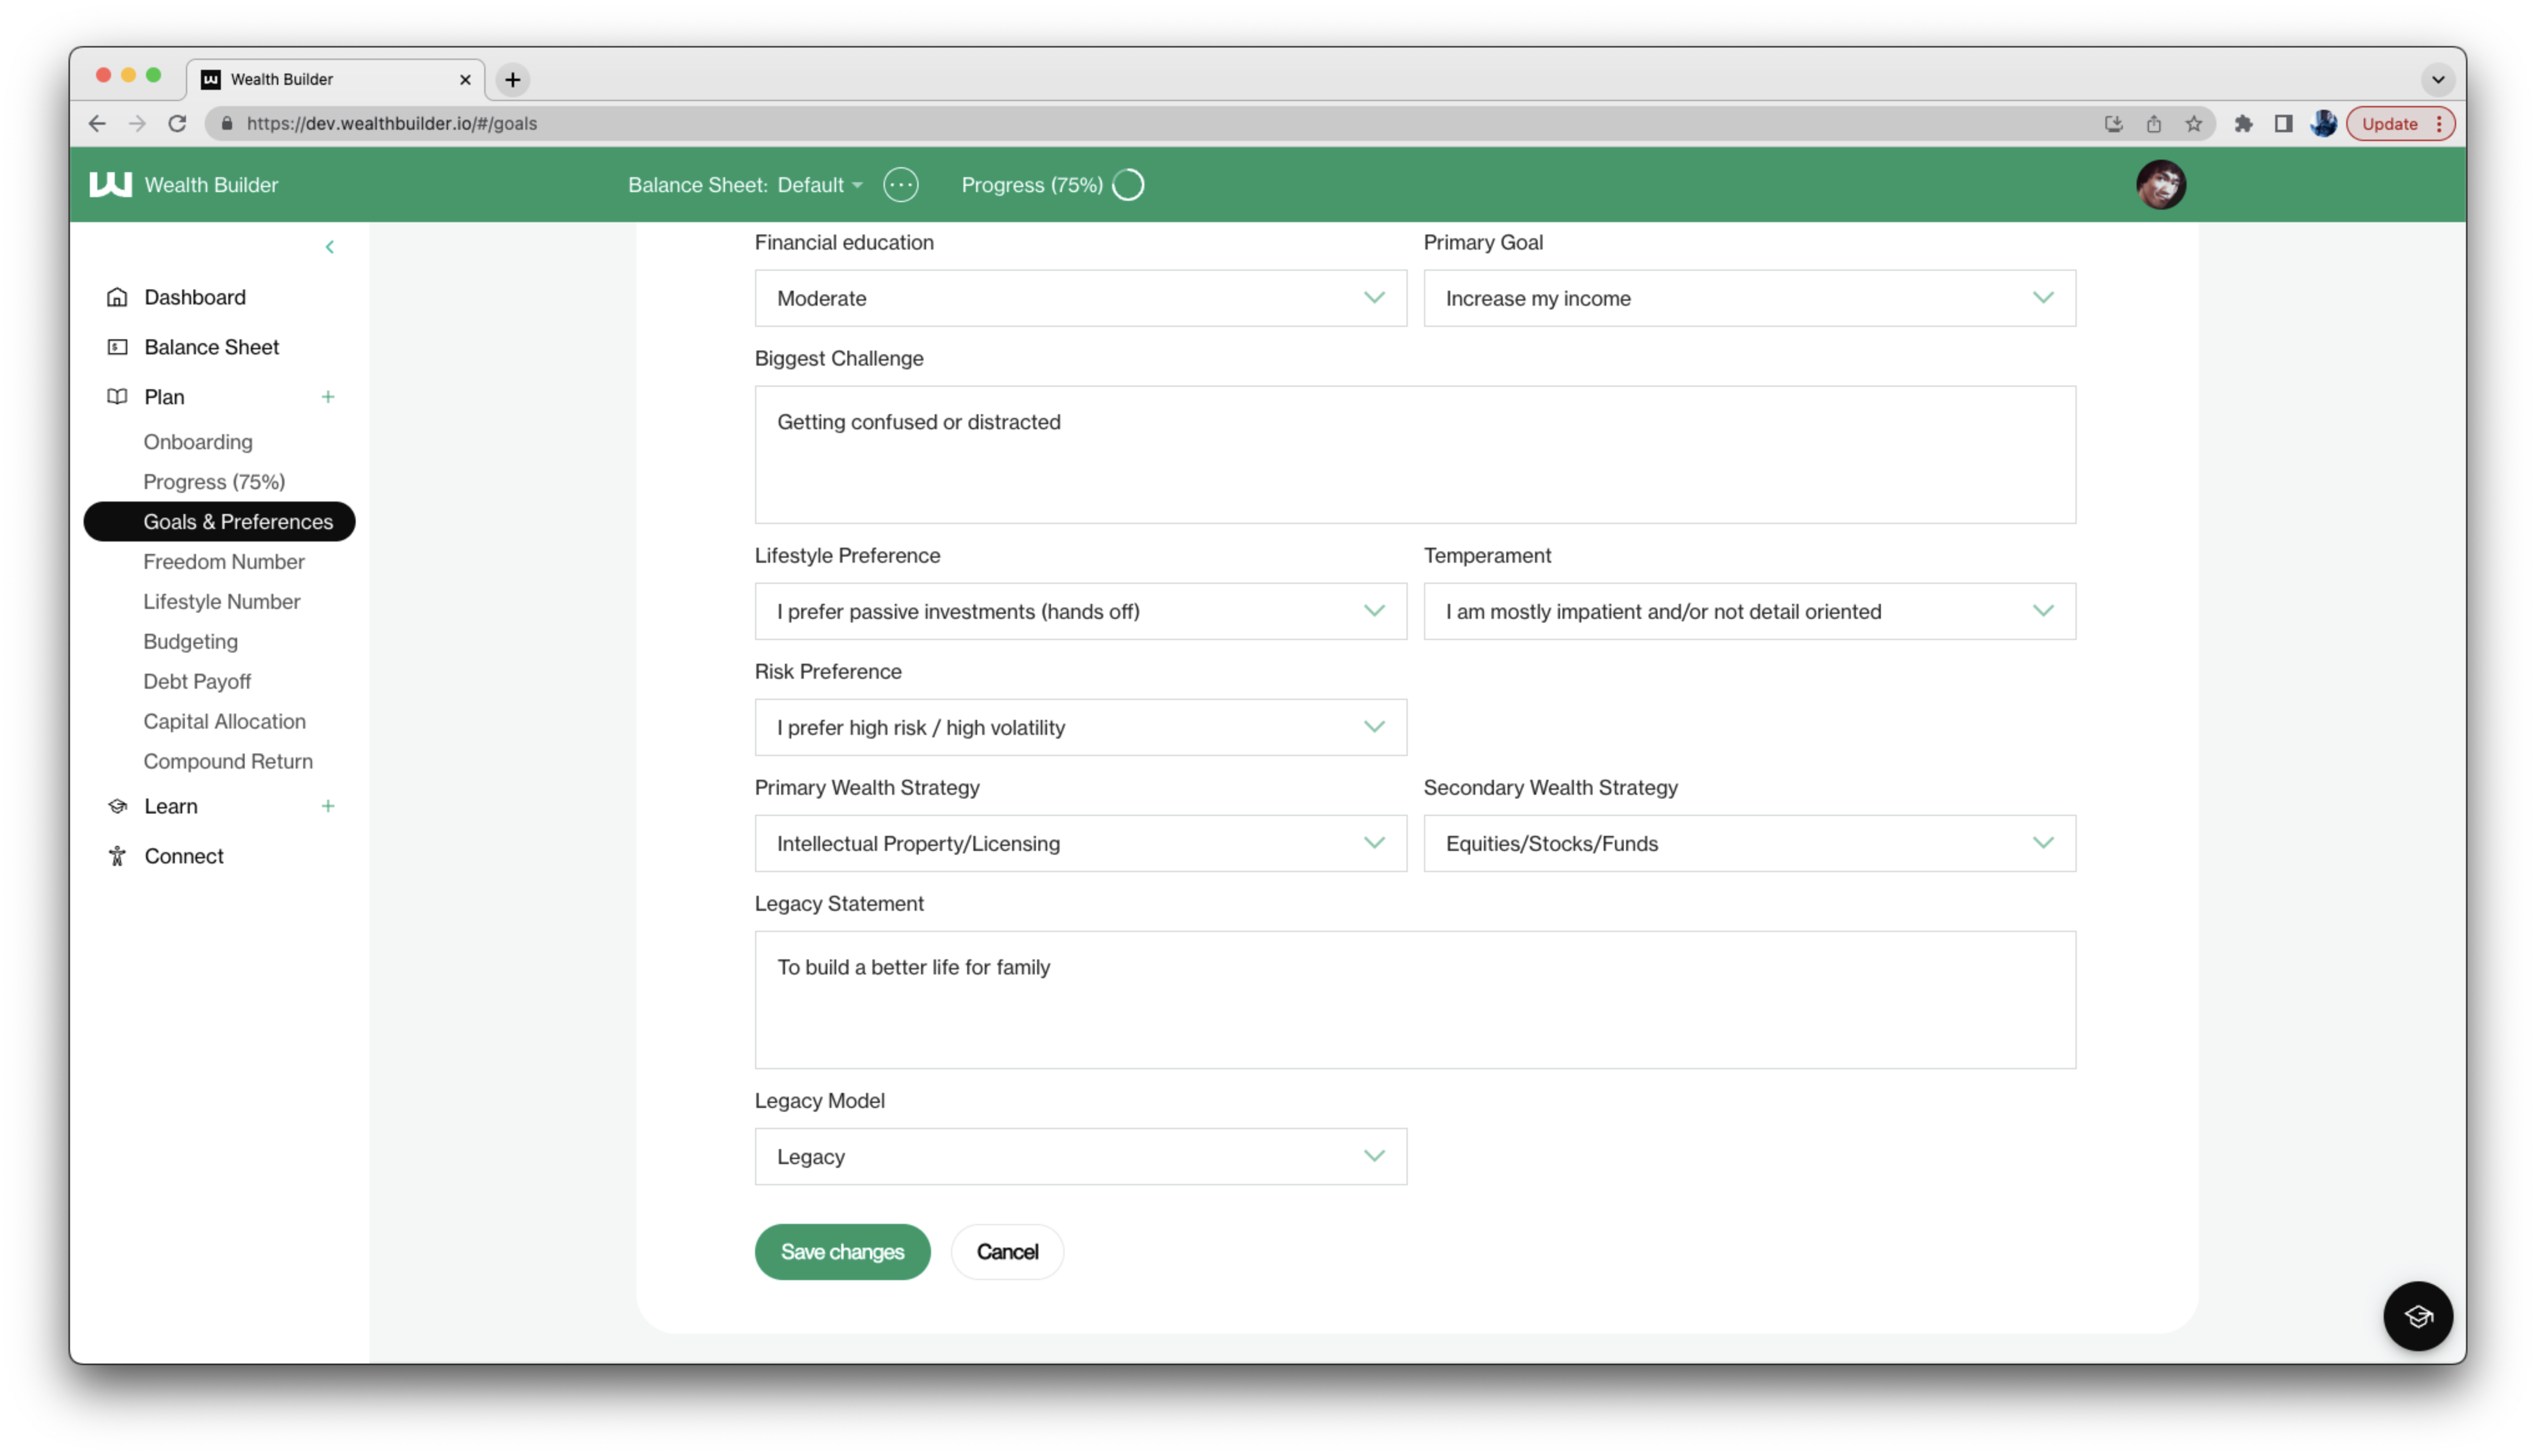Collapse sidebar with the left chevron
Image resolution: width=2536 pixels, height=1456 pixels.
[329, 247]
